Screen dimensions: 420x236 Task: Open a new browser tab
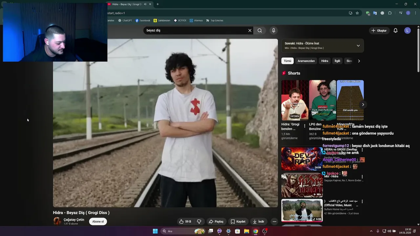(157, 4)
